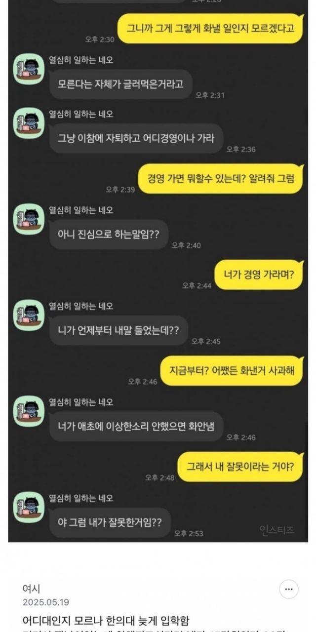Select yellow bubble '경영 가면 뭐할수 있는데? 알려줘 그럼'

(x=221, y=178)
